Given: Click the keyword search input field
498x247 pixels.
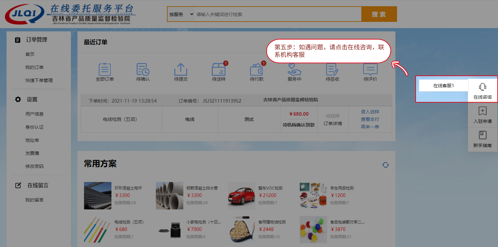Looking at the screenshot, I should point(278,14).
